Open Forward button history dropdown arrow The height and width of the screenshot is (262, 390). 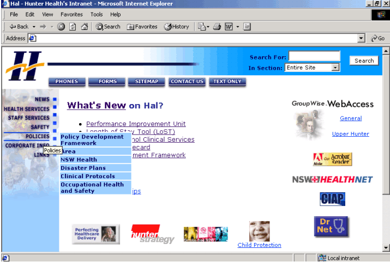coord(52,27)
